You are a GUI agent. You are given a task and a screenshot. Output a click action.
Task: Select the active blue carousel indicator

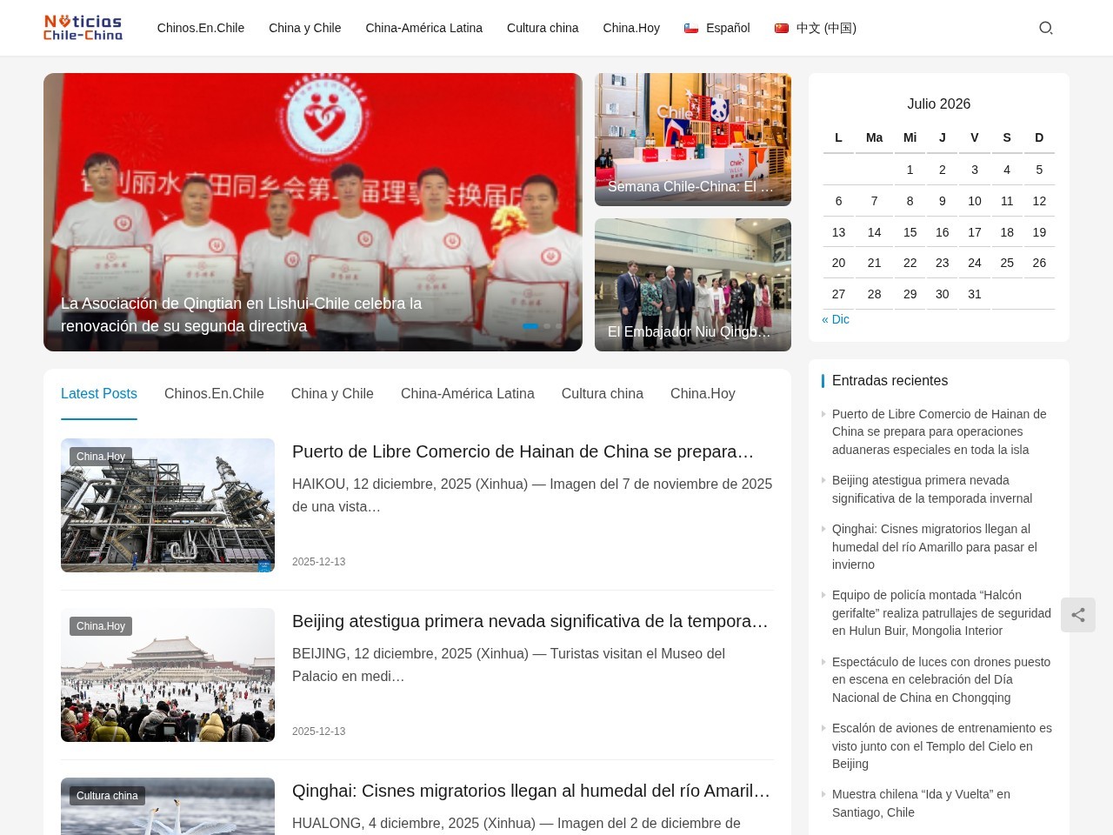point(530,326)
